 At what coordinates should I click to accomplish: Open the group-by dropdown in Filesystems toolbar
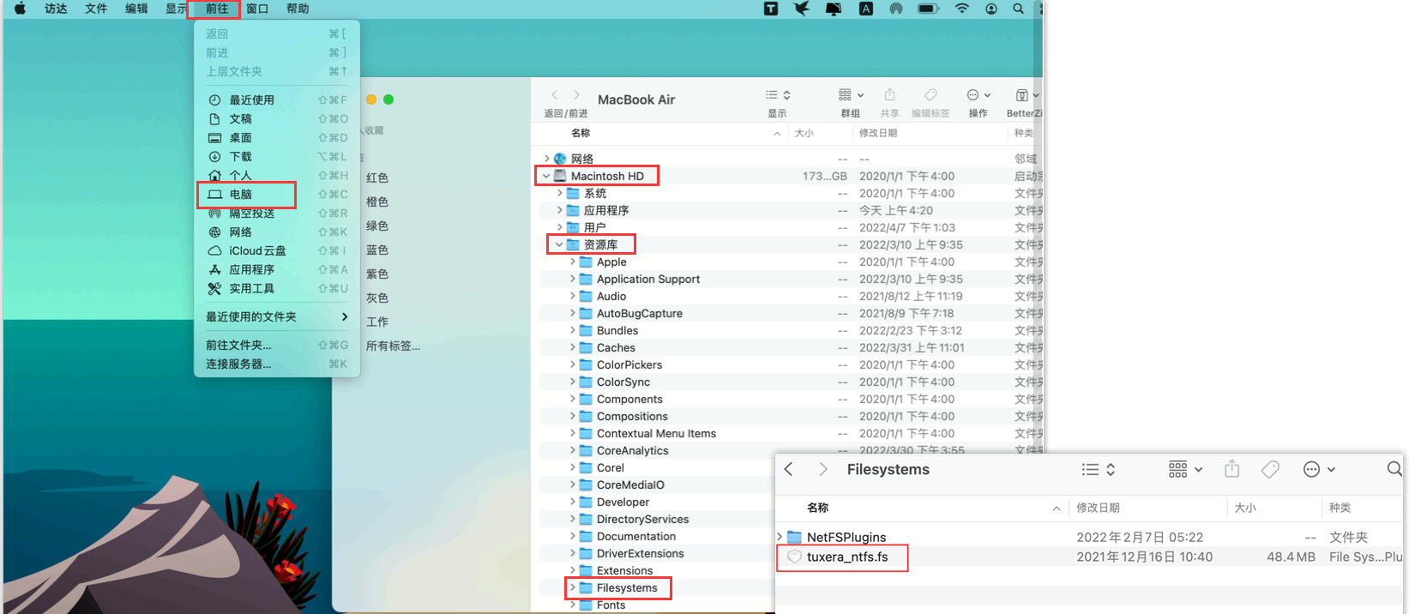click(1185, 469)
